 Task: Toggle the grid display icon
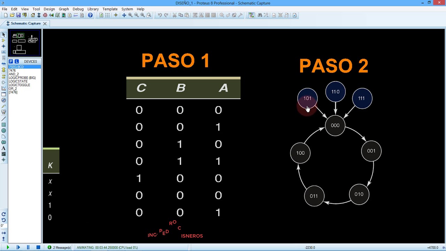[107, 15]
